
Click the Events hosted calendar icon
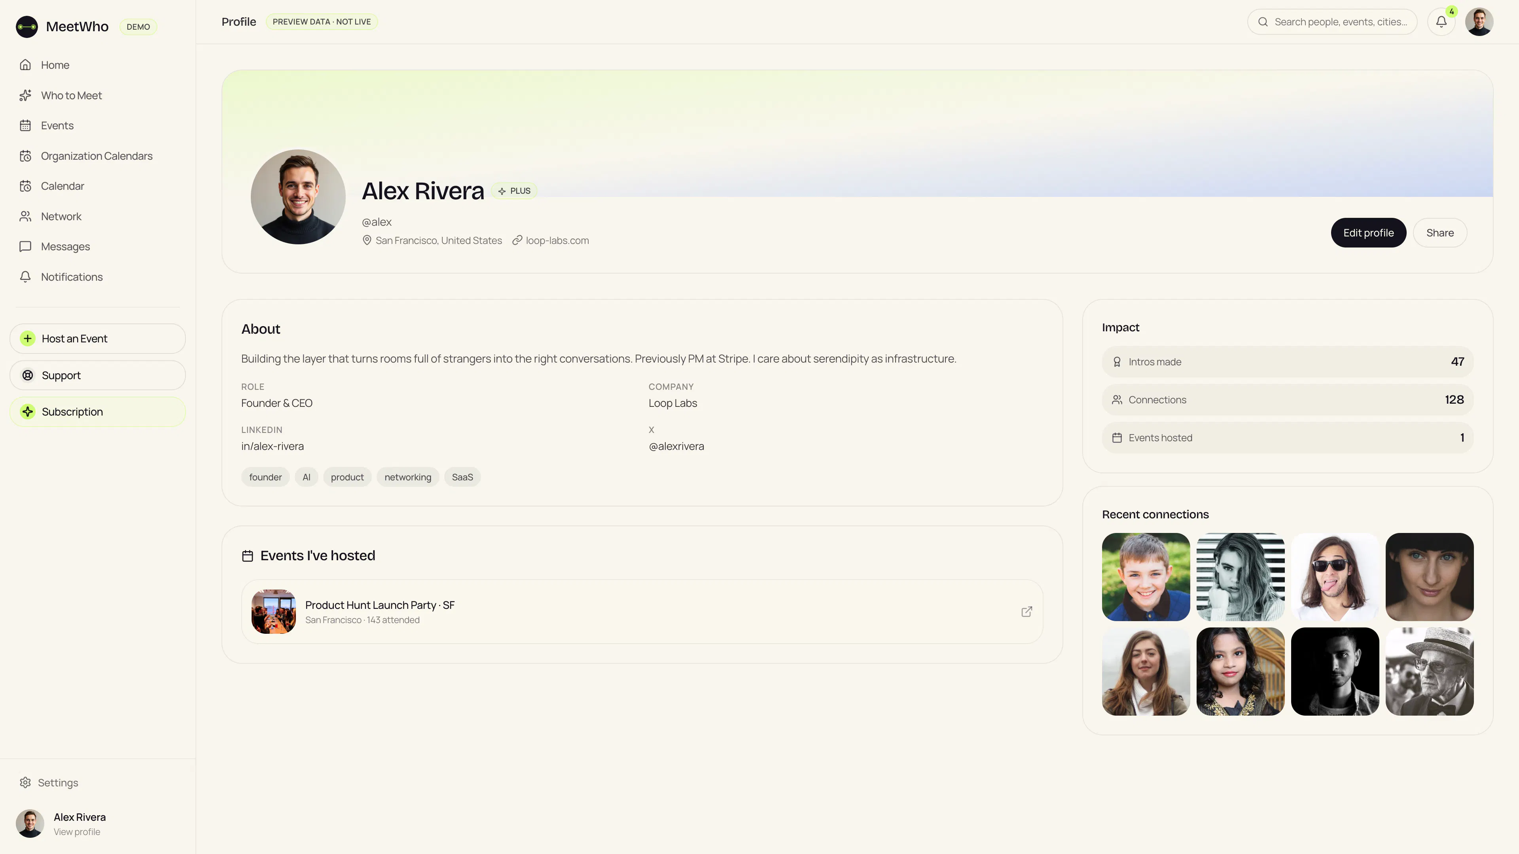(x=1117, y=438)
